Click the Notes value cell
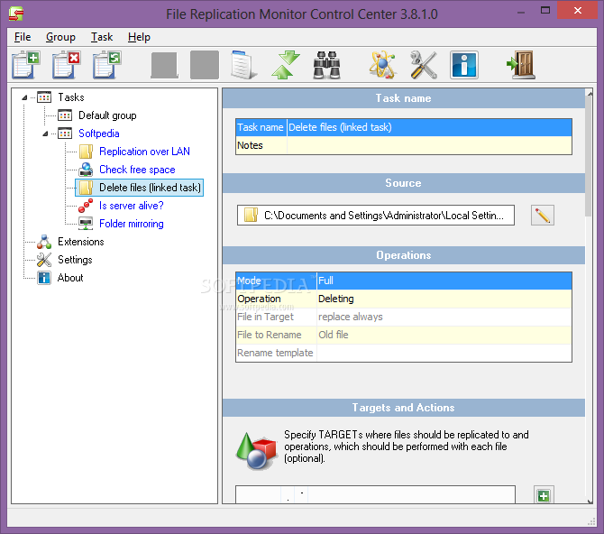 tap(429, 145)
